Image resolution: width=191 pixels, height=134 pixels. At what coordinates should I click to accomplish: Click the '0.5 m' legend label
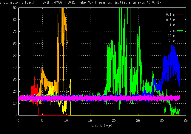click(170, 20)
